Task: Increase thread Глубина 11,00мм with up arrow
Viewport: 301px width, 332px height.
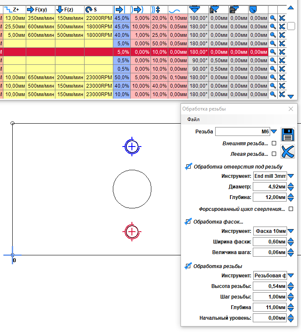Action: [x=291, y=305]
